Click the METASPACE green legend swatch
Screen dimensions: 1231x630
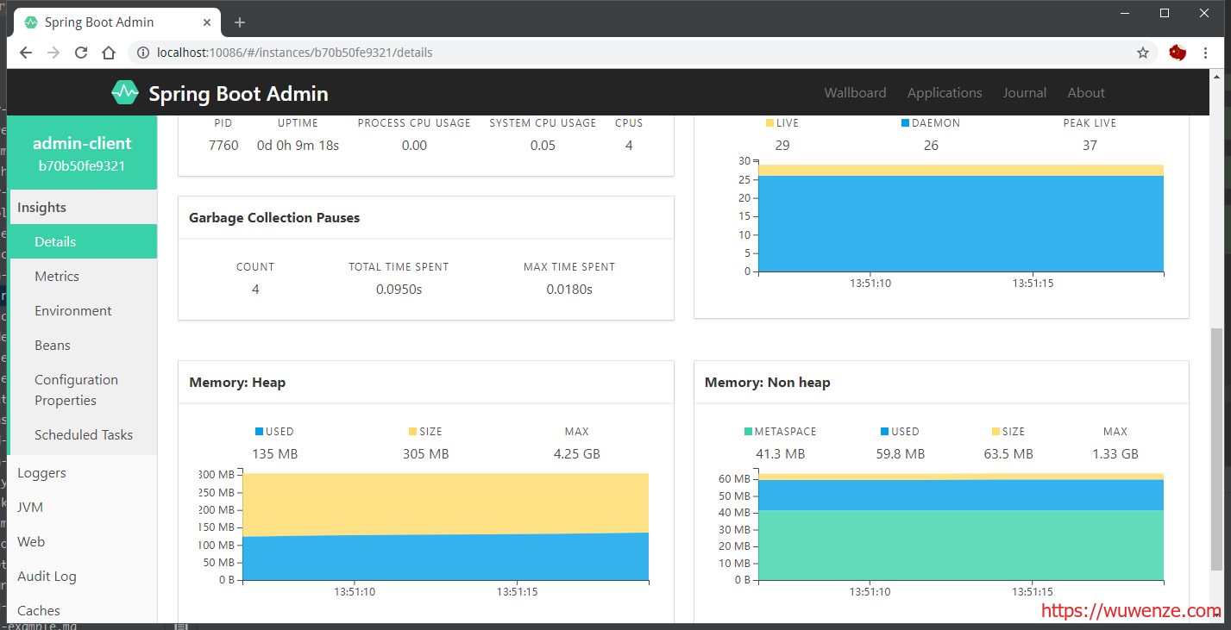pos(748,431)
